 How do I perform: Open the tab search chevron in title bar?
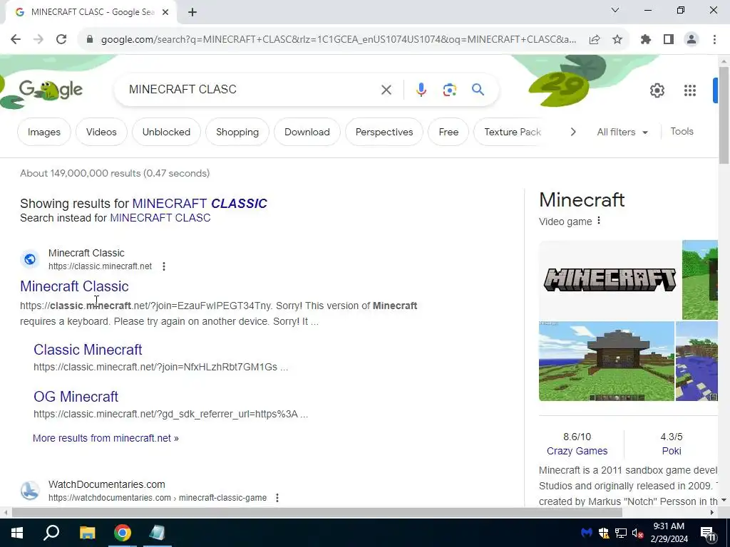[x=615, y=10]
